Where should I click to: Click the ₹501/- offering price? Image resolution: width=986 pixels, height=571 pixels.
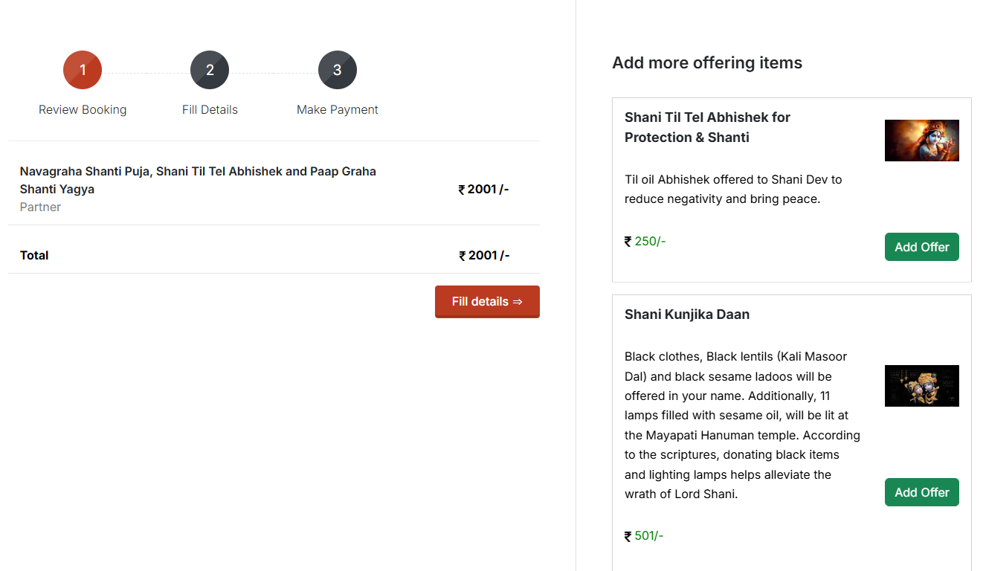tap(644, 535)
